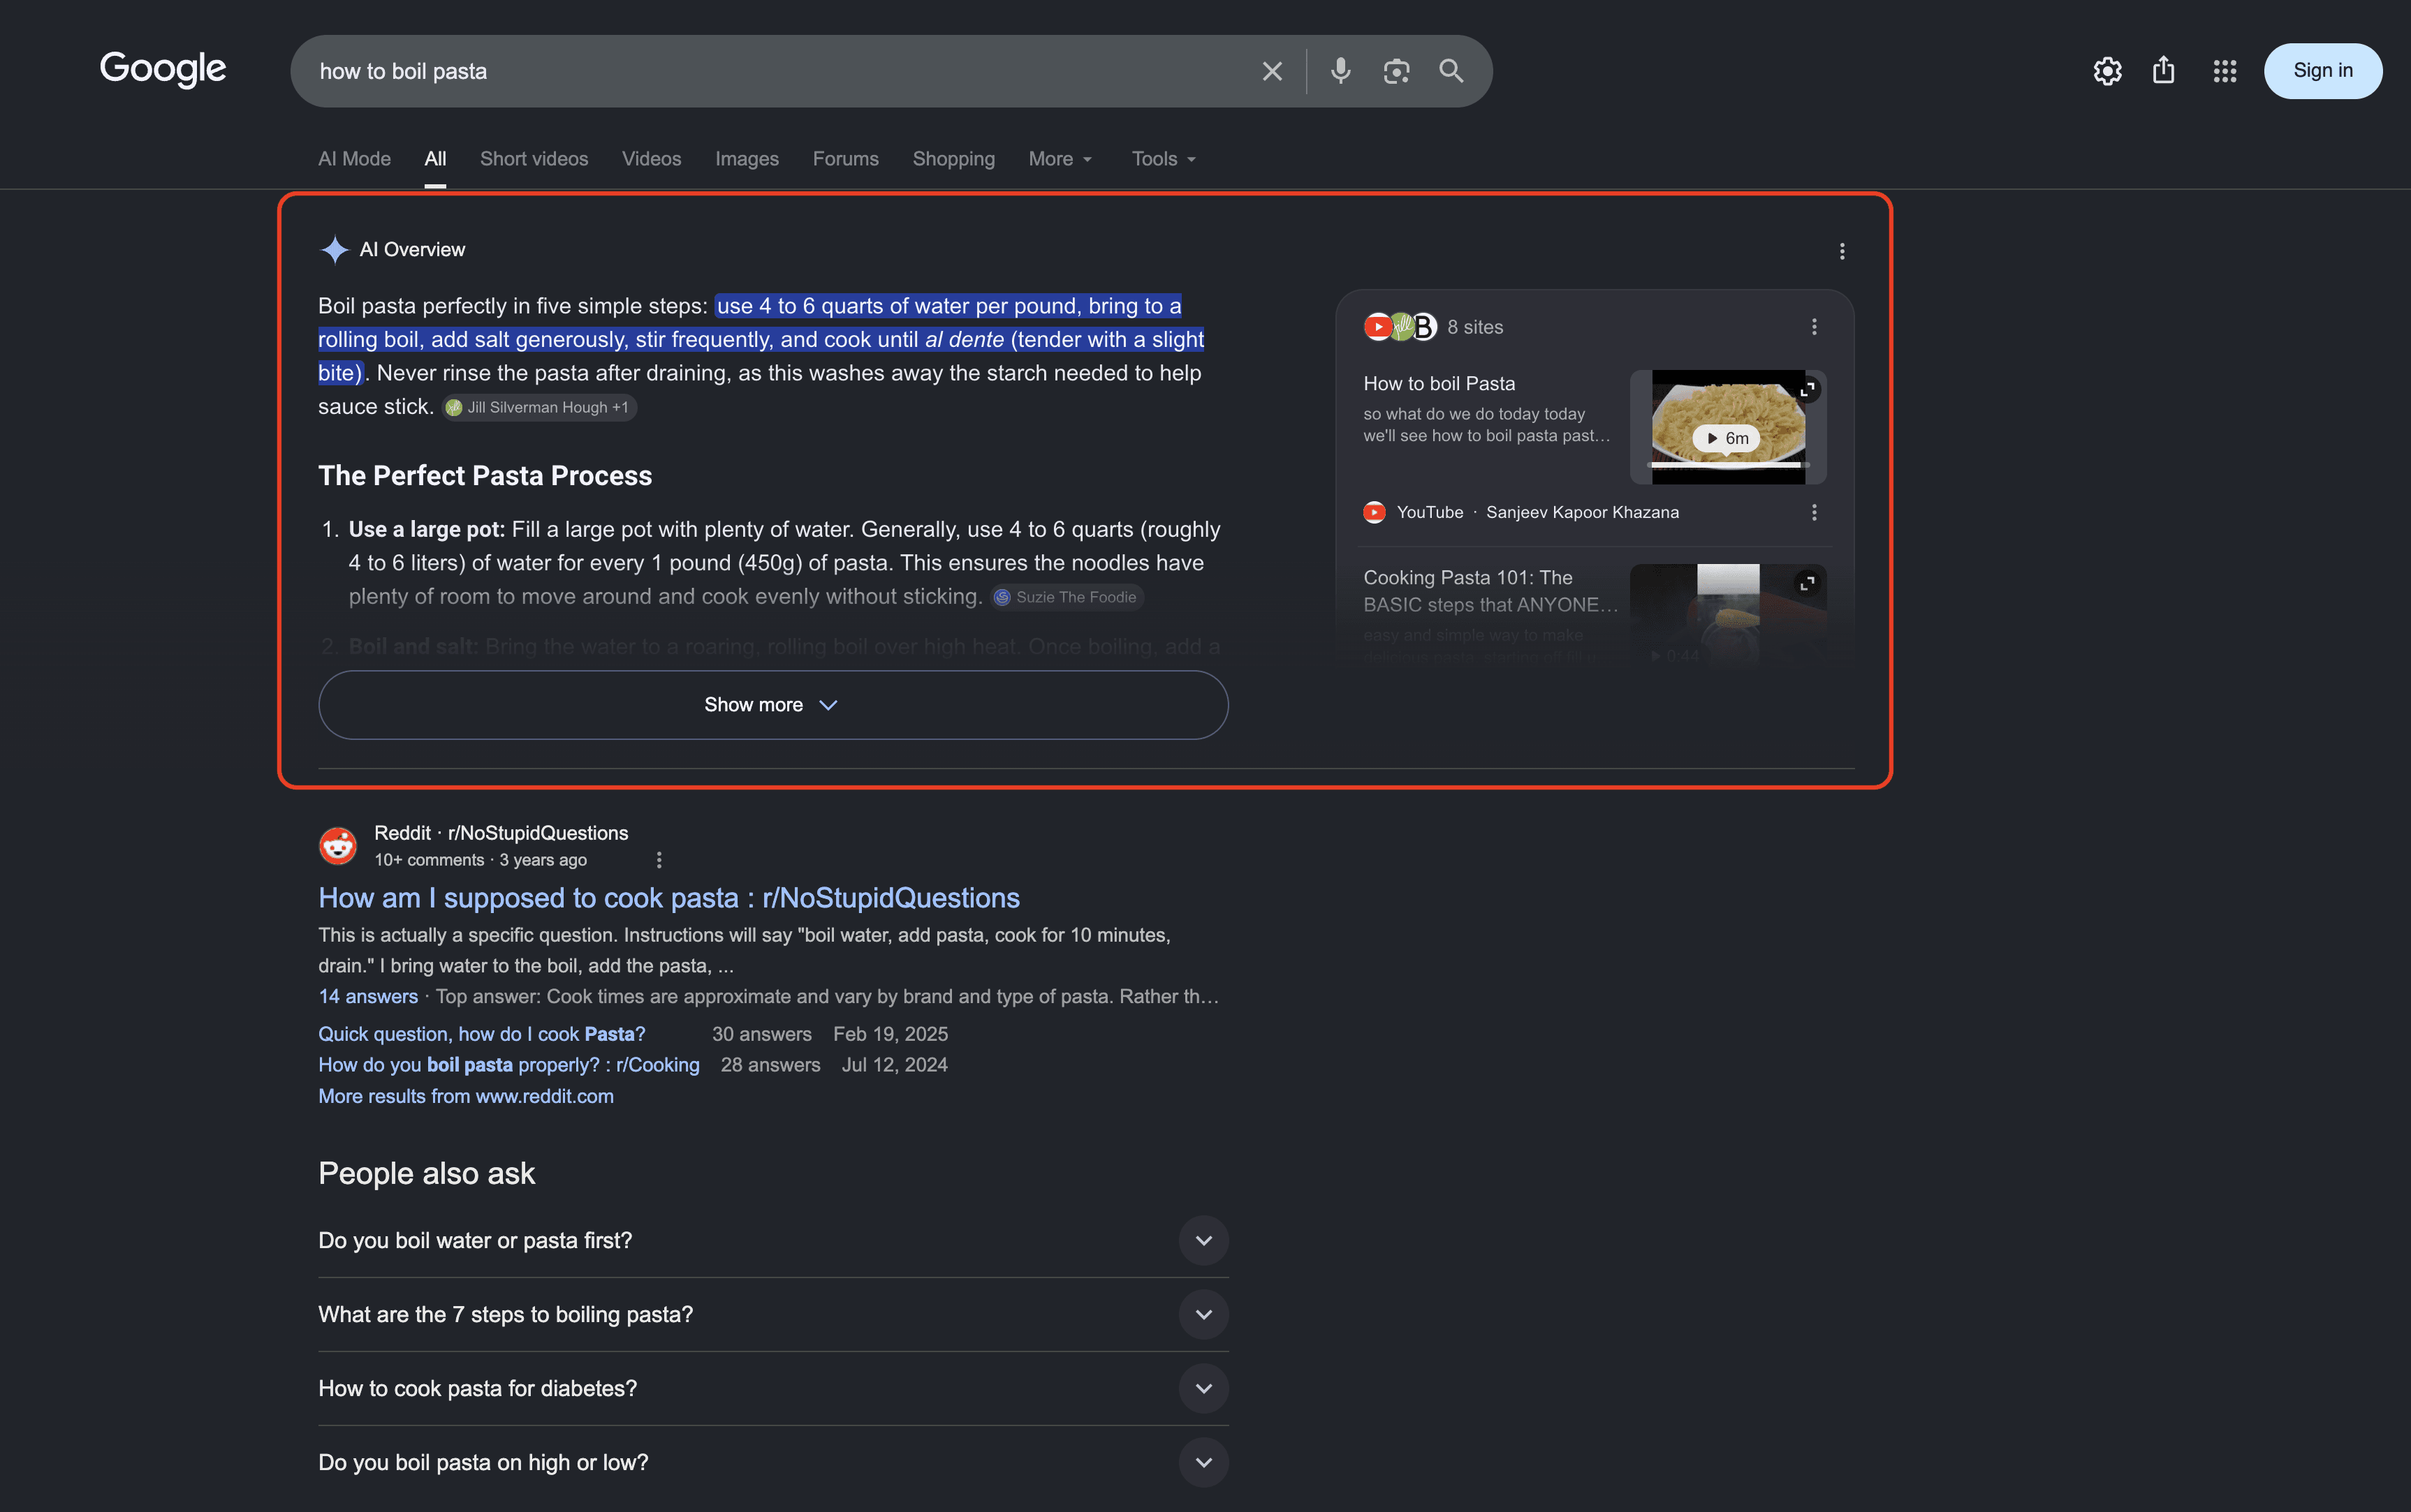This screenshot has width=2411, height=1512.
Task: Expand 'How to cook pasta for diabetes?'
Action: pos(772,1389)
